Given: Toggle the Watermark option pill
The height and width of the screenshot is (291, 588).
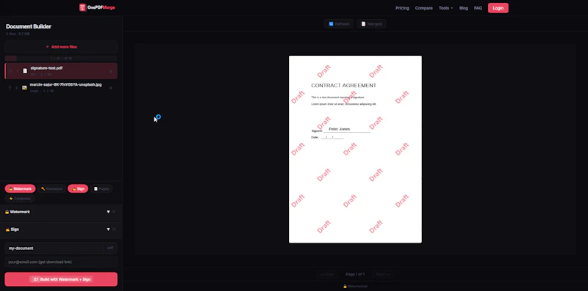Looking at the screenshot, I should 21,188.
